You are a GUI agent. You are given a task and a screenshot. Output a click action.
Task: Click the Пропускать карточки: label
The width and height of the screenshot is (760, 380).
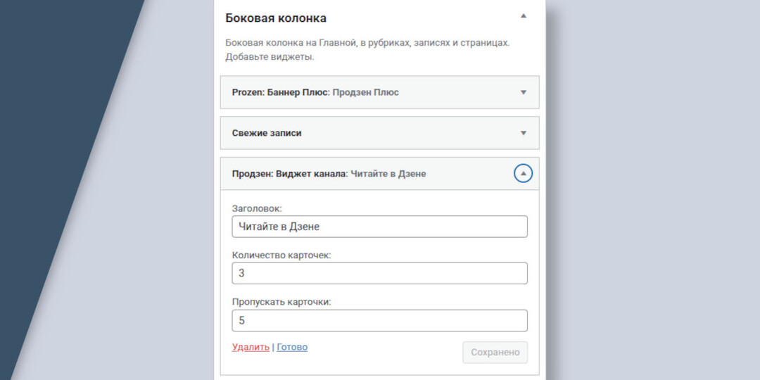click(x=281, y=301)
